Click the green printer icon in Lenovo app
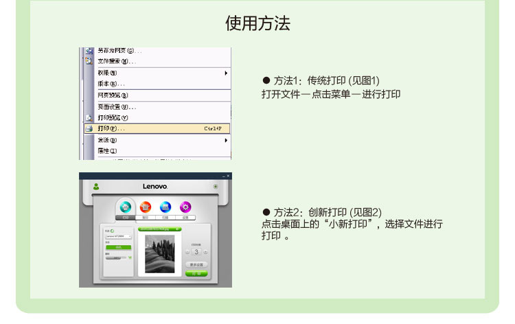 tap(125, 207)
